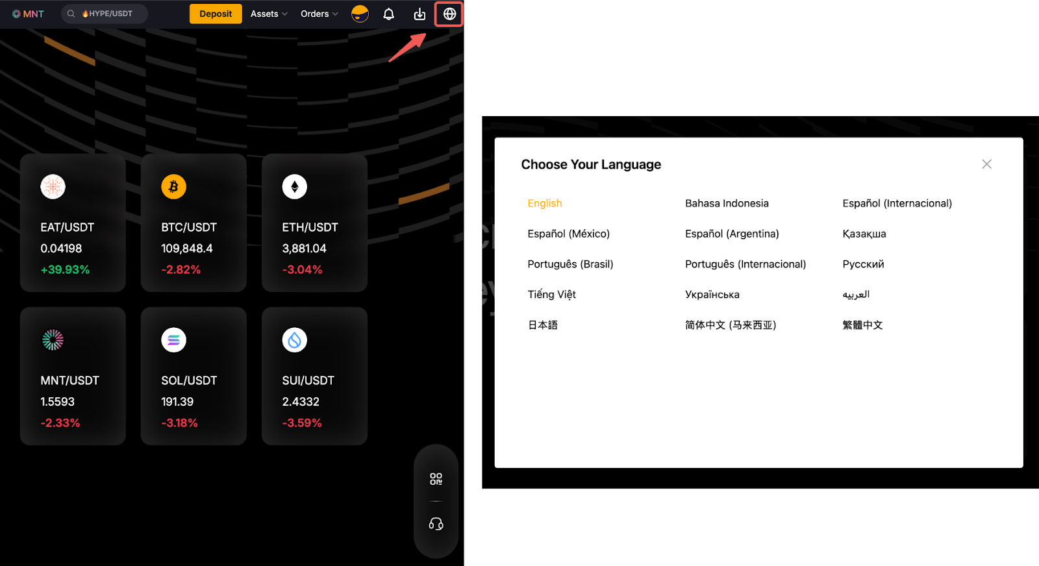The width and height of the screenshot is (1039, 566).
Task: Open the user profile avatar
Action: (x=360, y=14)
